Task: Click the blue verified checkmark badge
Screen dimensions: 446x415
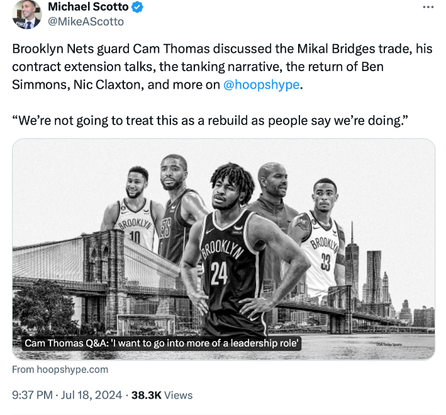Action: point(137,8)
